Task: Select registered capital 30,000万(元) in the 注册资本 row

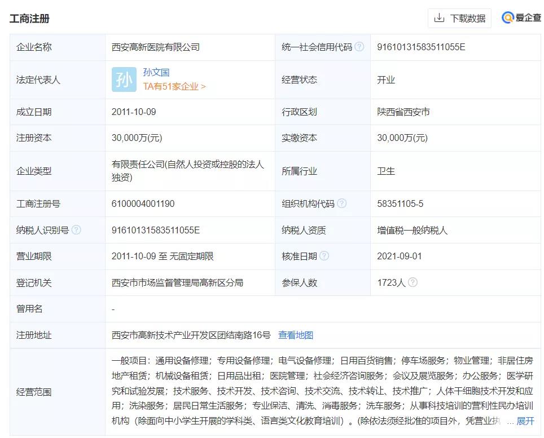Action: [137, 138]
